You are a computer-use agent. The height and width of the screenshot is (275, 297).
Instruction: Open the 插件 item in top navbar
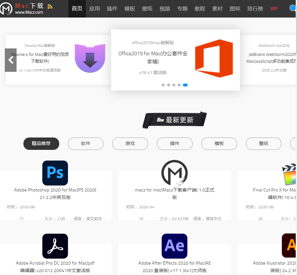(112, 9)
